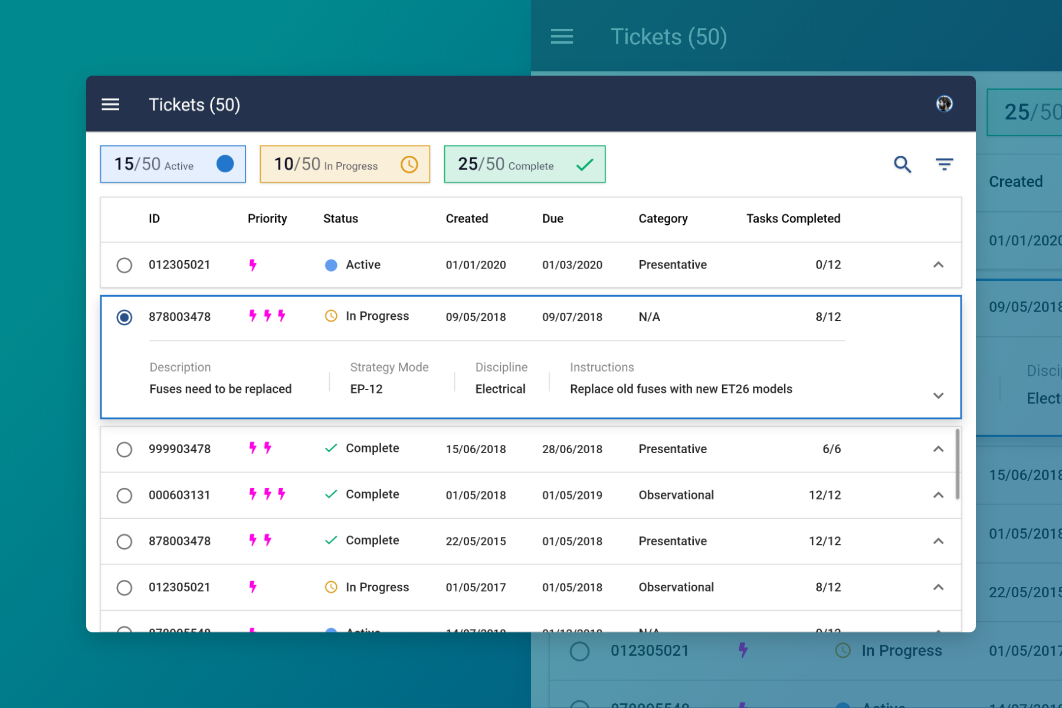Collapse the expanded ticket details chevron
The image size is (1062, 708).
(x=938, y=395)
